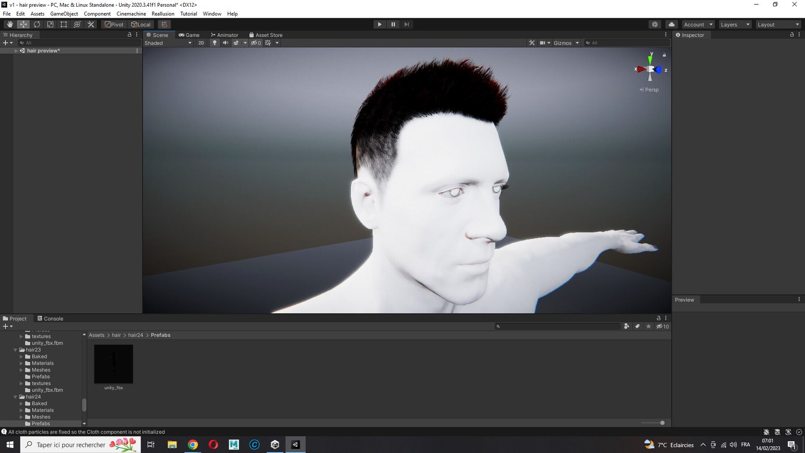
Task: Add new object in Hierarchy with plus
Action: coord(8,43)
